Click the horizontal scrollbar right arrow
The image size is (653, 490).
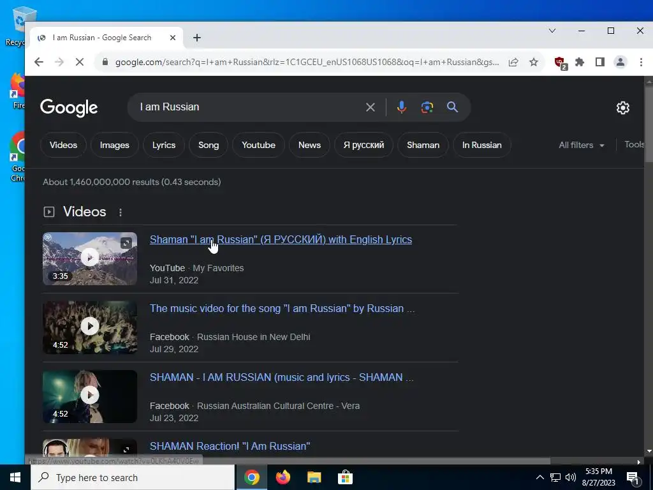pyautogui.click(x=638, y=462)
